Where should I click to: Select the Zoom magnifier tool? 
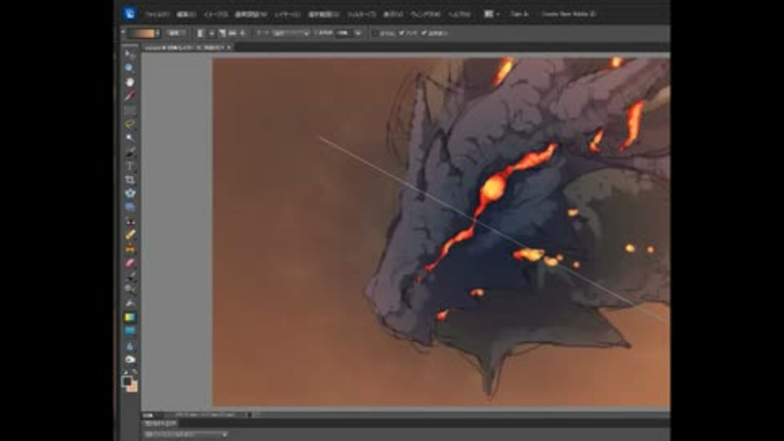click(x=130, y=68)
